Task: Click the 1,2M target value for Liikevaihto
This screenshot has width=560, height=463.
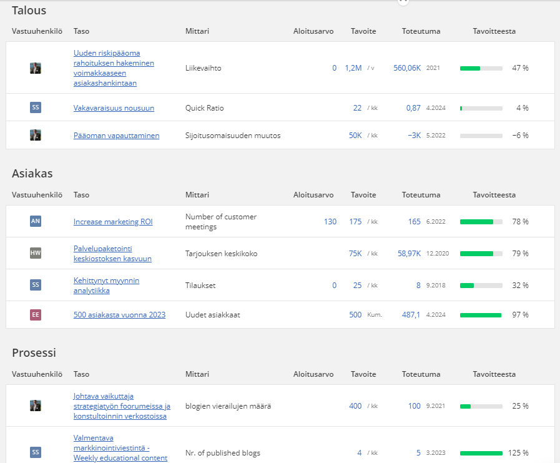Action: pyautogui.click(x=353, y=68)
